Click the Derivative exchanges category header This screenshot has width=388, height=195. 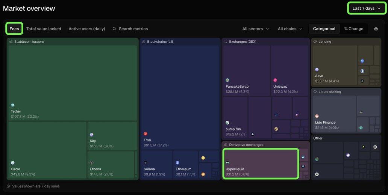click(244, 145)
